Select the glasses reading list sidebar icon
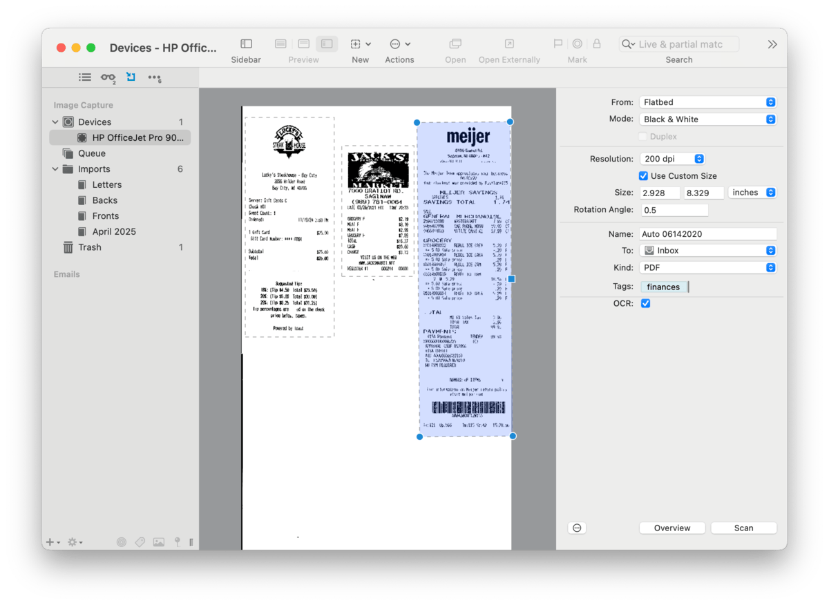 (108, 77)
